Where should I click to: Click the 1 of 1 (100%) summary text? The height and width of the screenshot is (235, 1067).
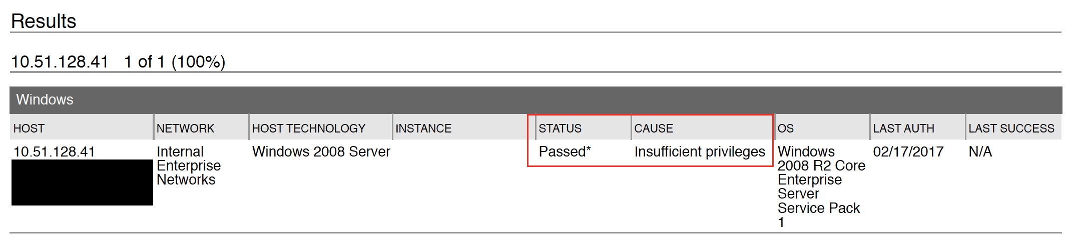point(175,62)
